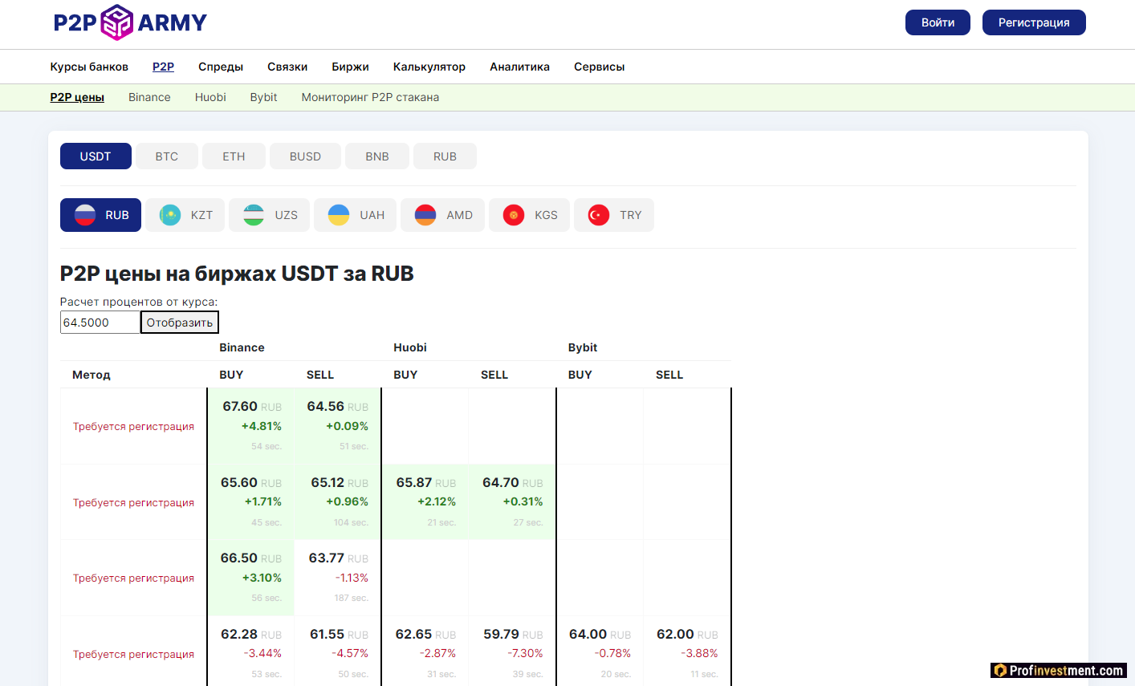
Task: Focus the rate input field 64.5000
Action: pyautogui.click(x=100, y=323)
